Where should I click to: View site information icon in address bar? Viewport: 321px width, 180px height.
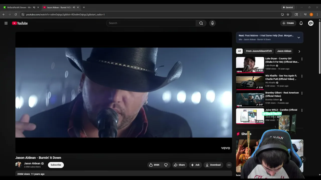tap(23, 14)
